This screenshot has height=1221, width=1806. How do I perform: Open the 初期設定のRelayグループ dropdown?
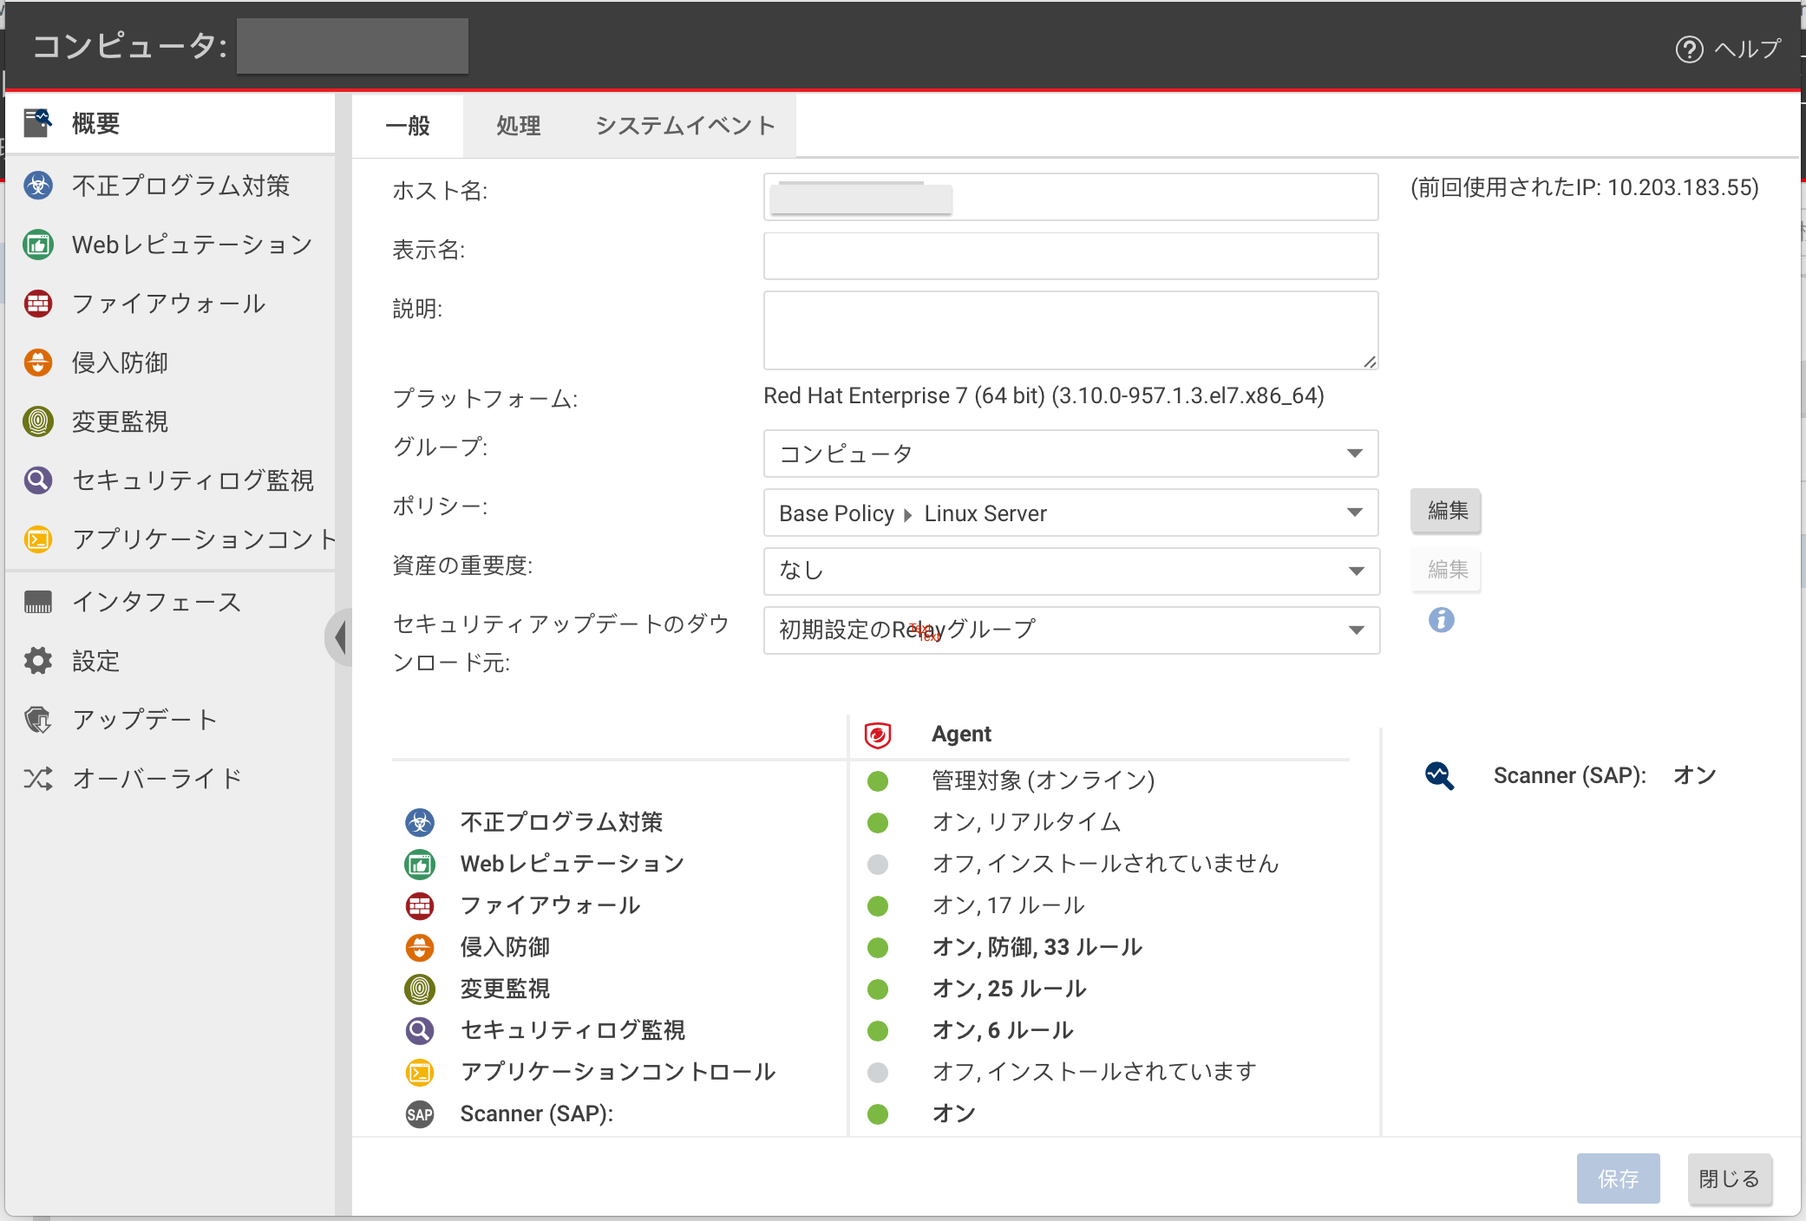[1070, 630]
